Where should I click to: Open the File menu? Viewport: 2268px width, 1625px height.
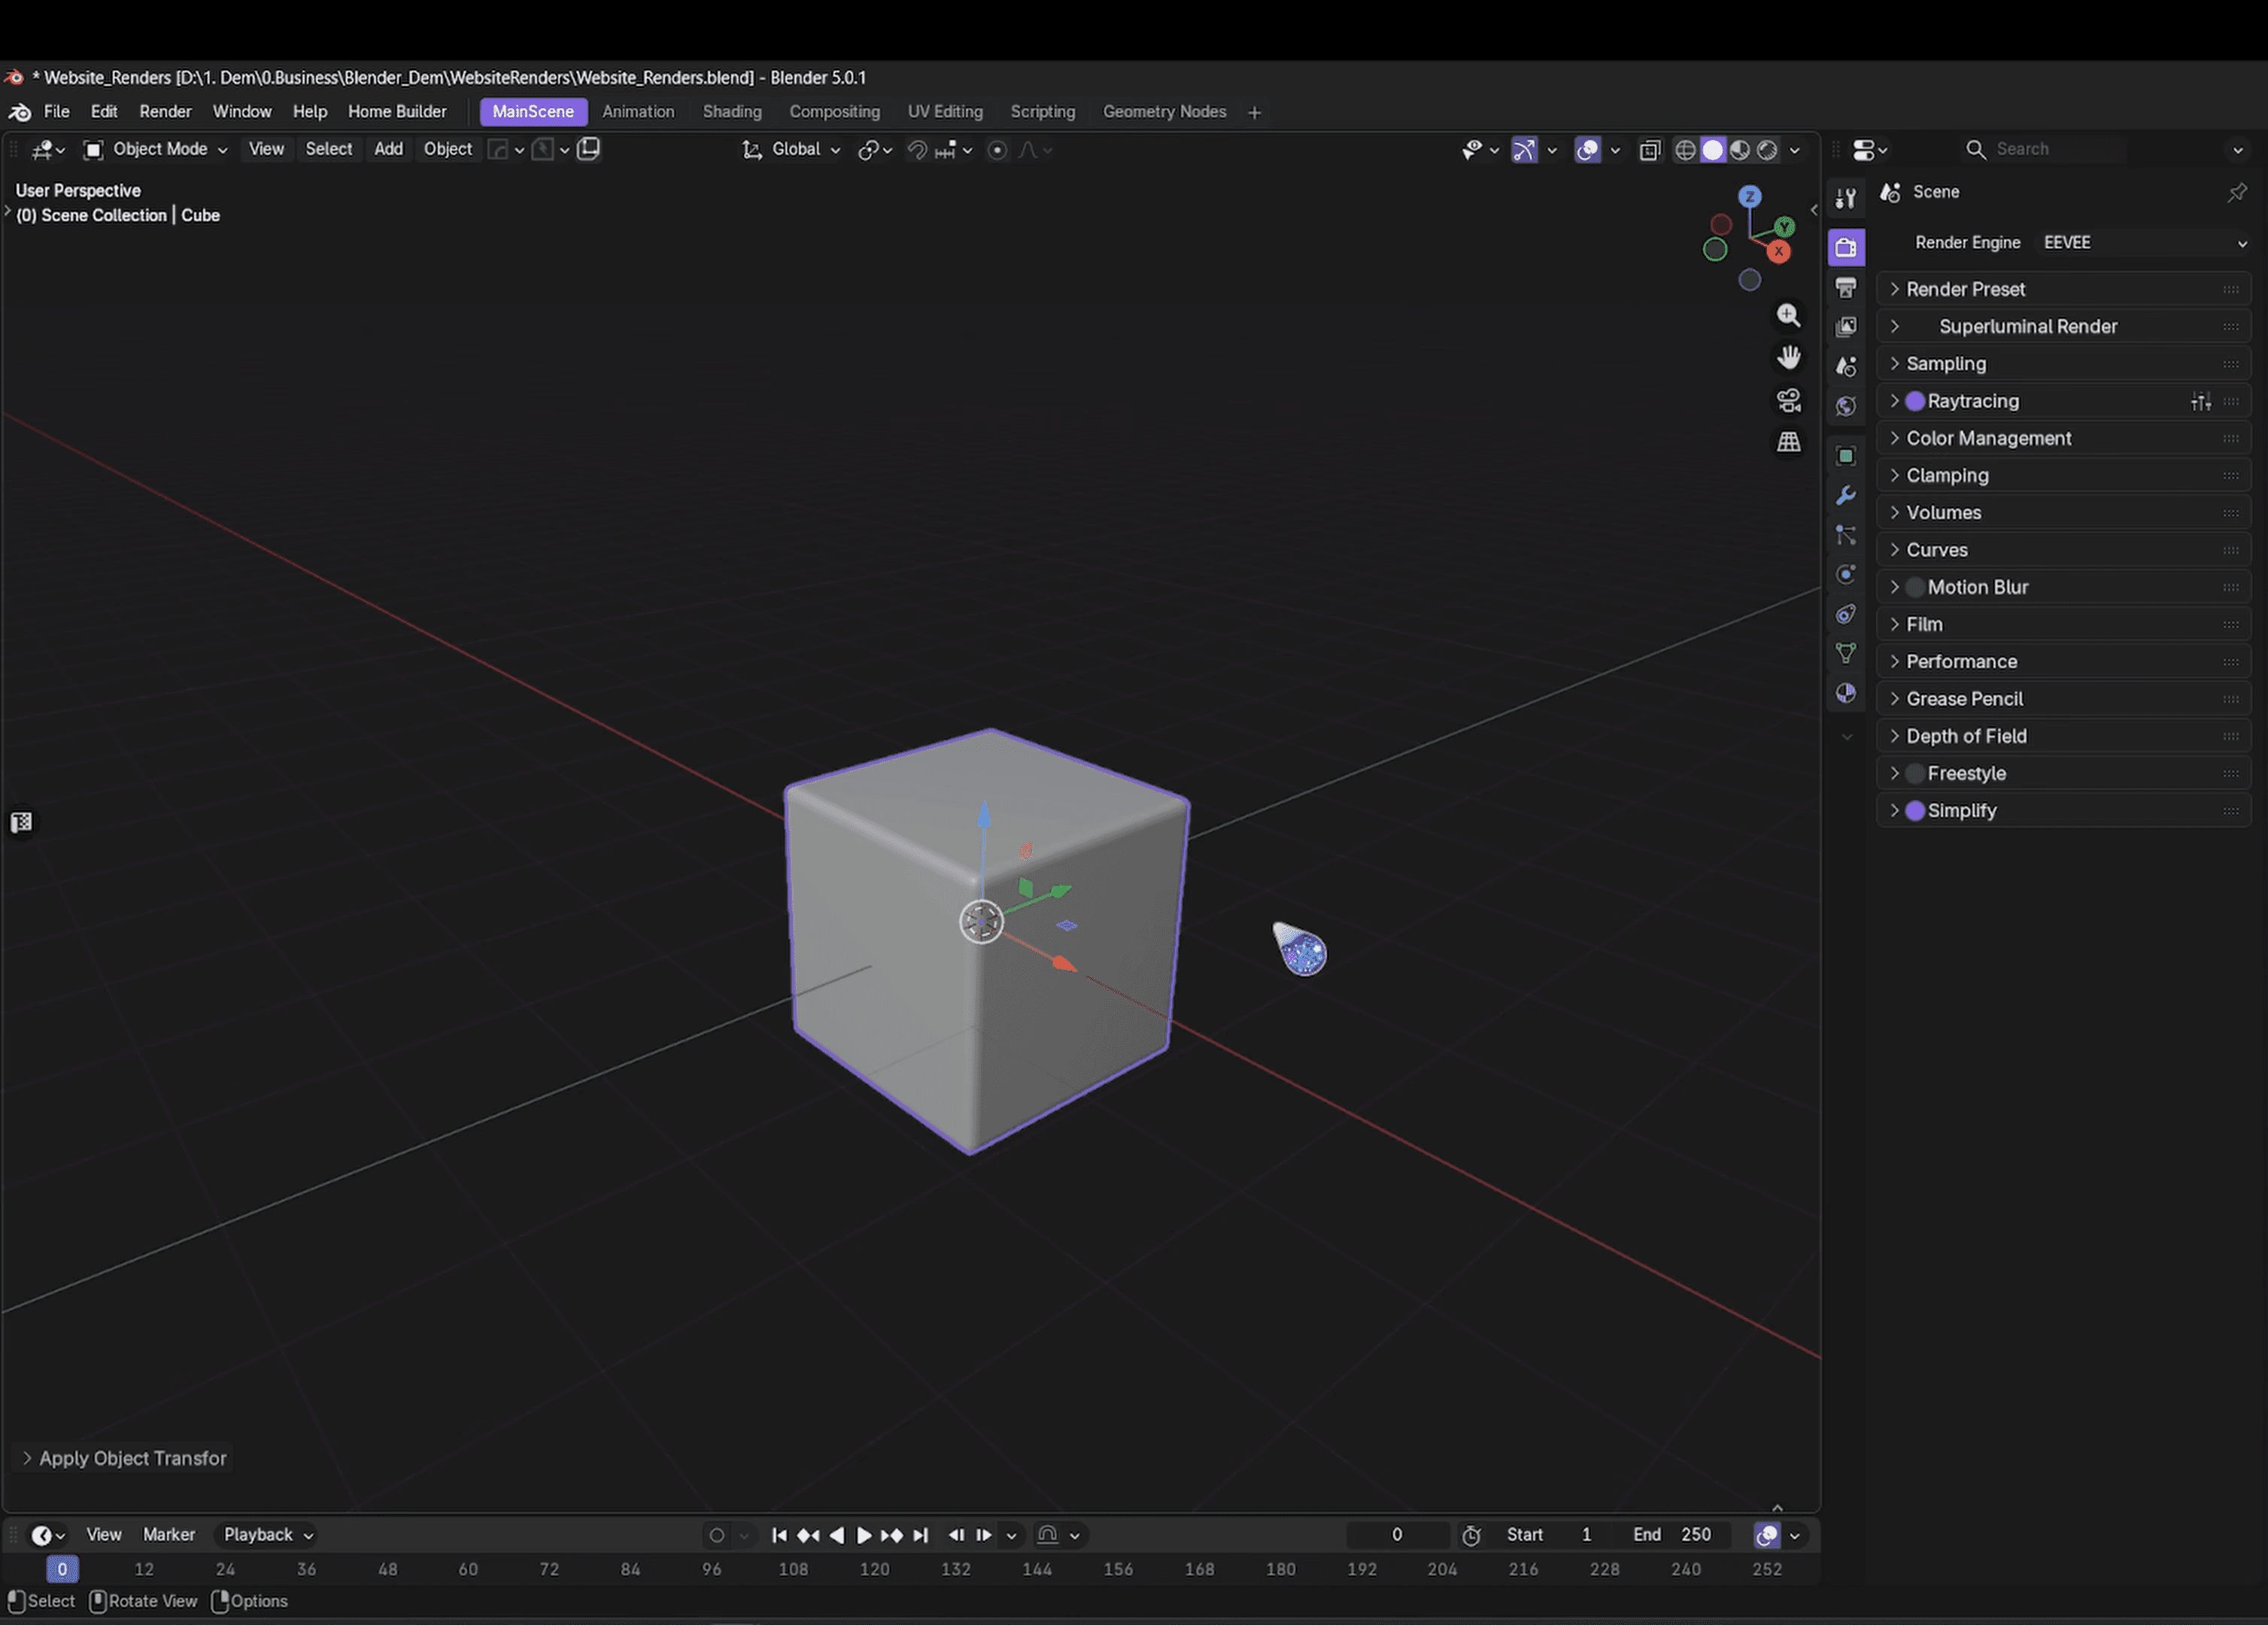pos(57,112)
